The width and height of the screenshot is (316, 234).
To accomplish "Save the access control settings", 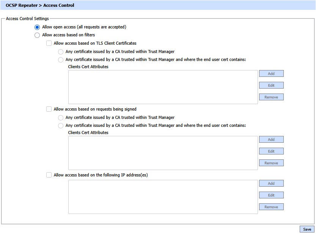I will [x=307, y=229].
